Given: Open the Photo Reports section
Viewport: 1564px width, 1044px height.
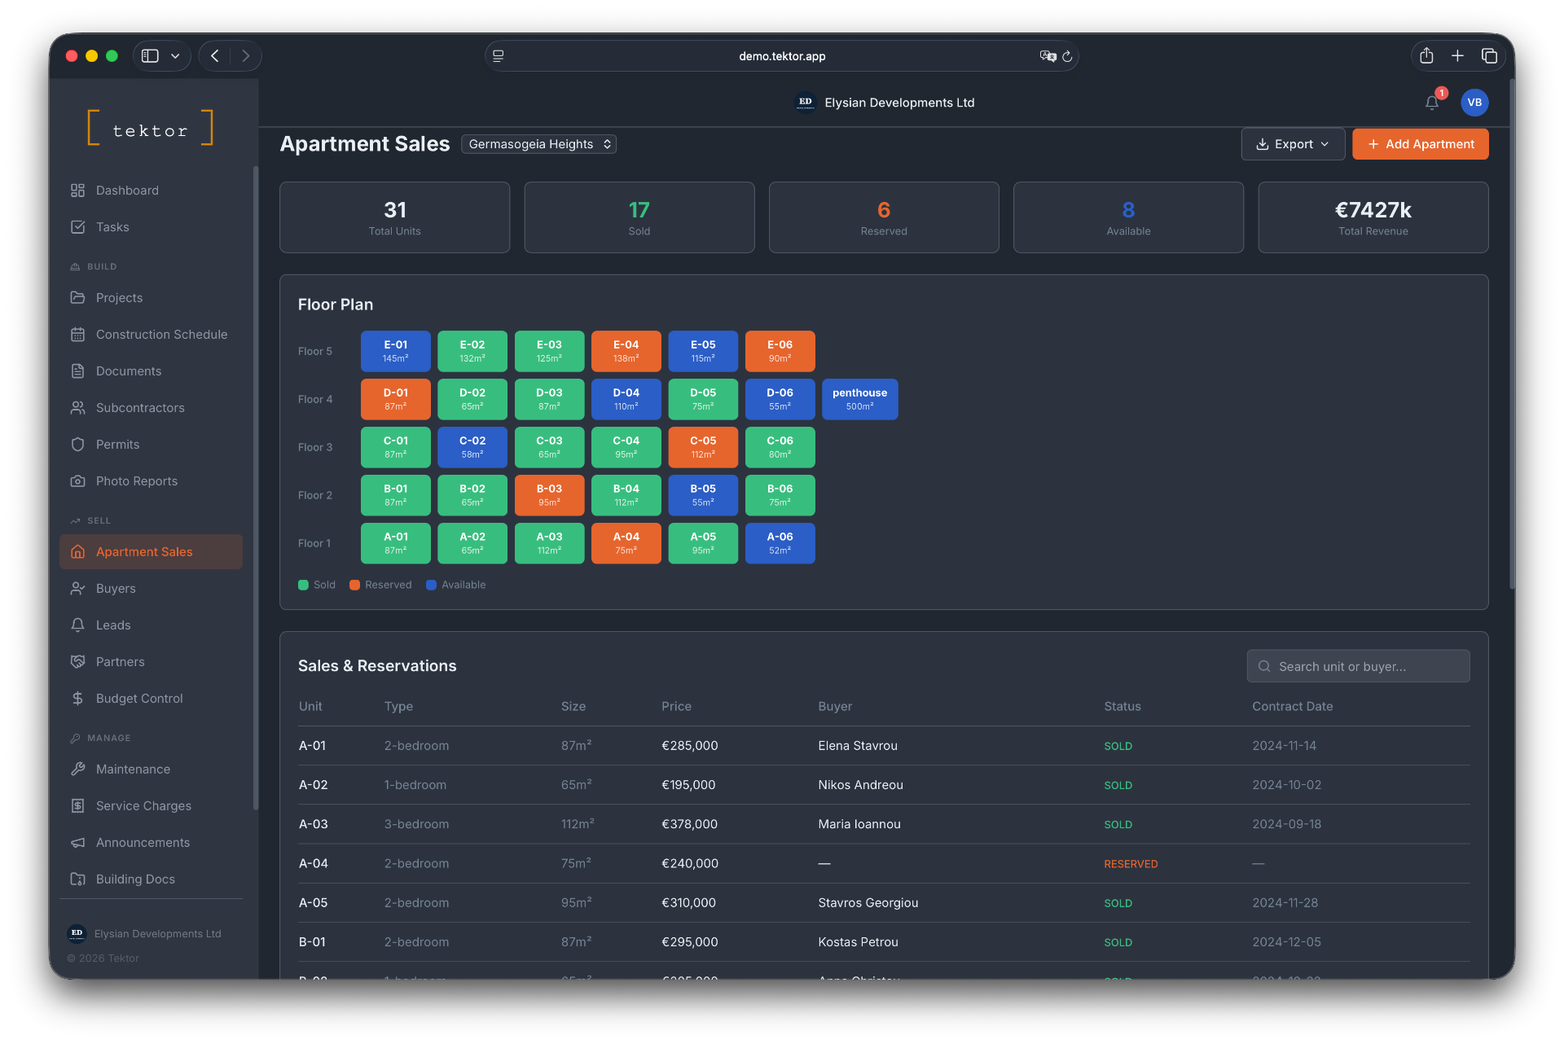Looking at the screenshot, I should pos(136,480).
